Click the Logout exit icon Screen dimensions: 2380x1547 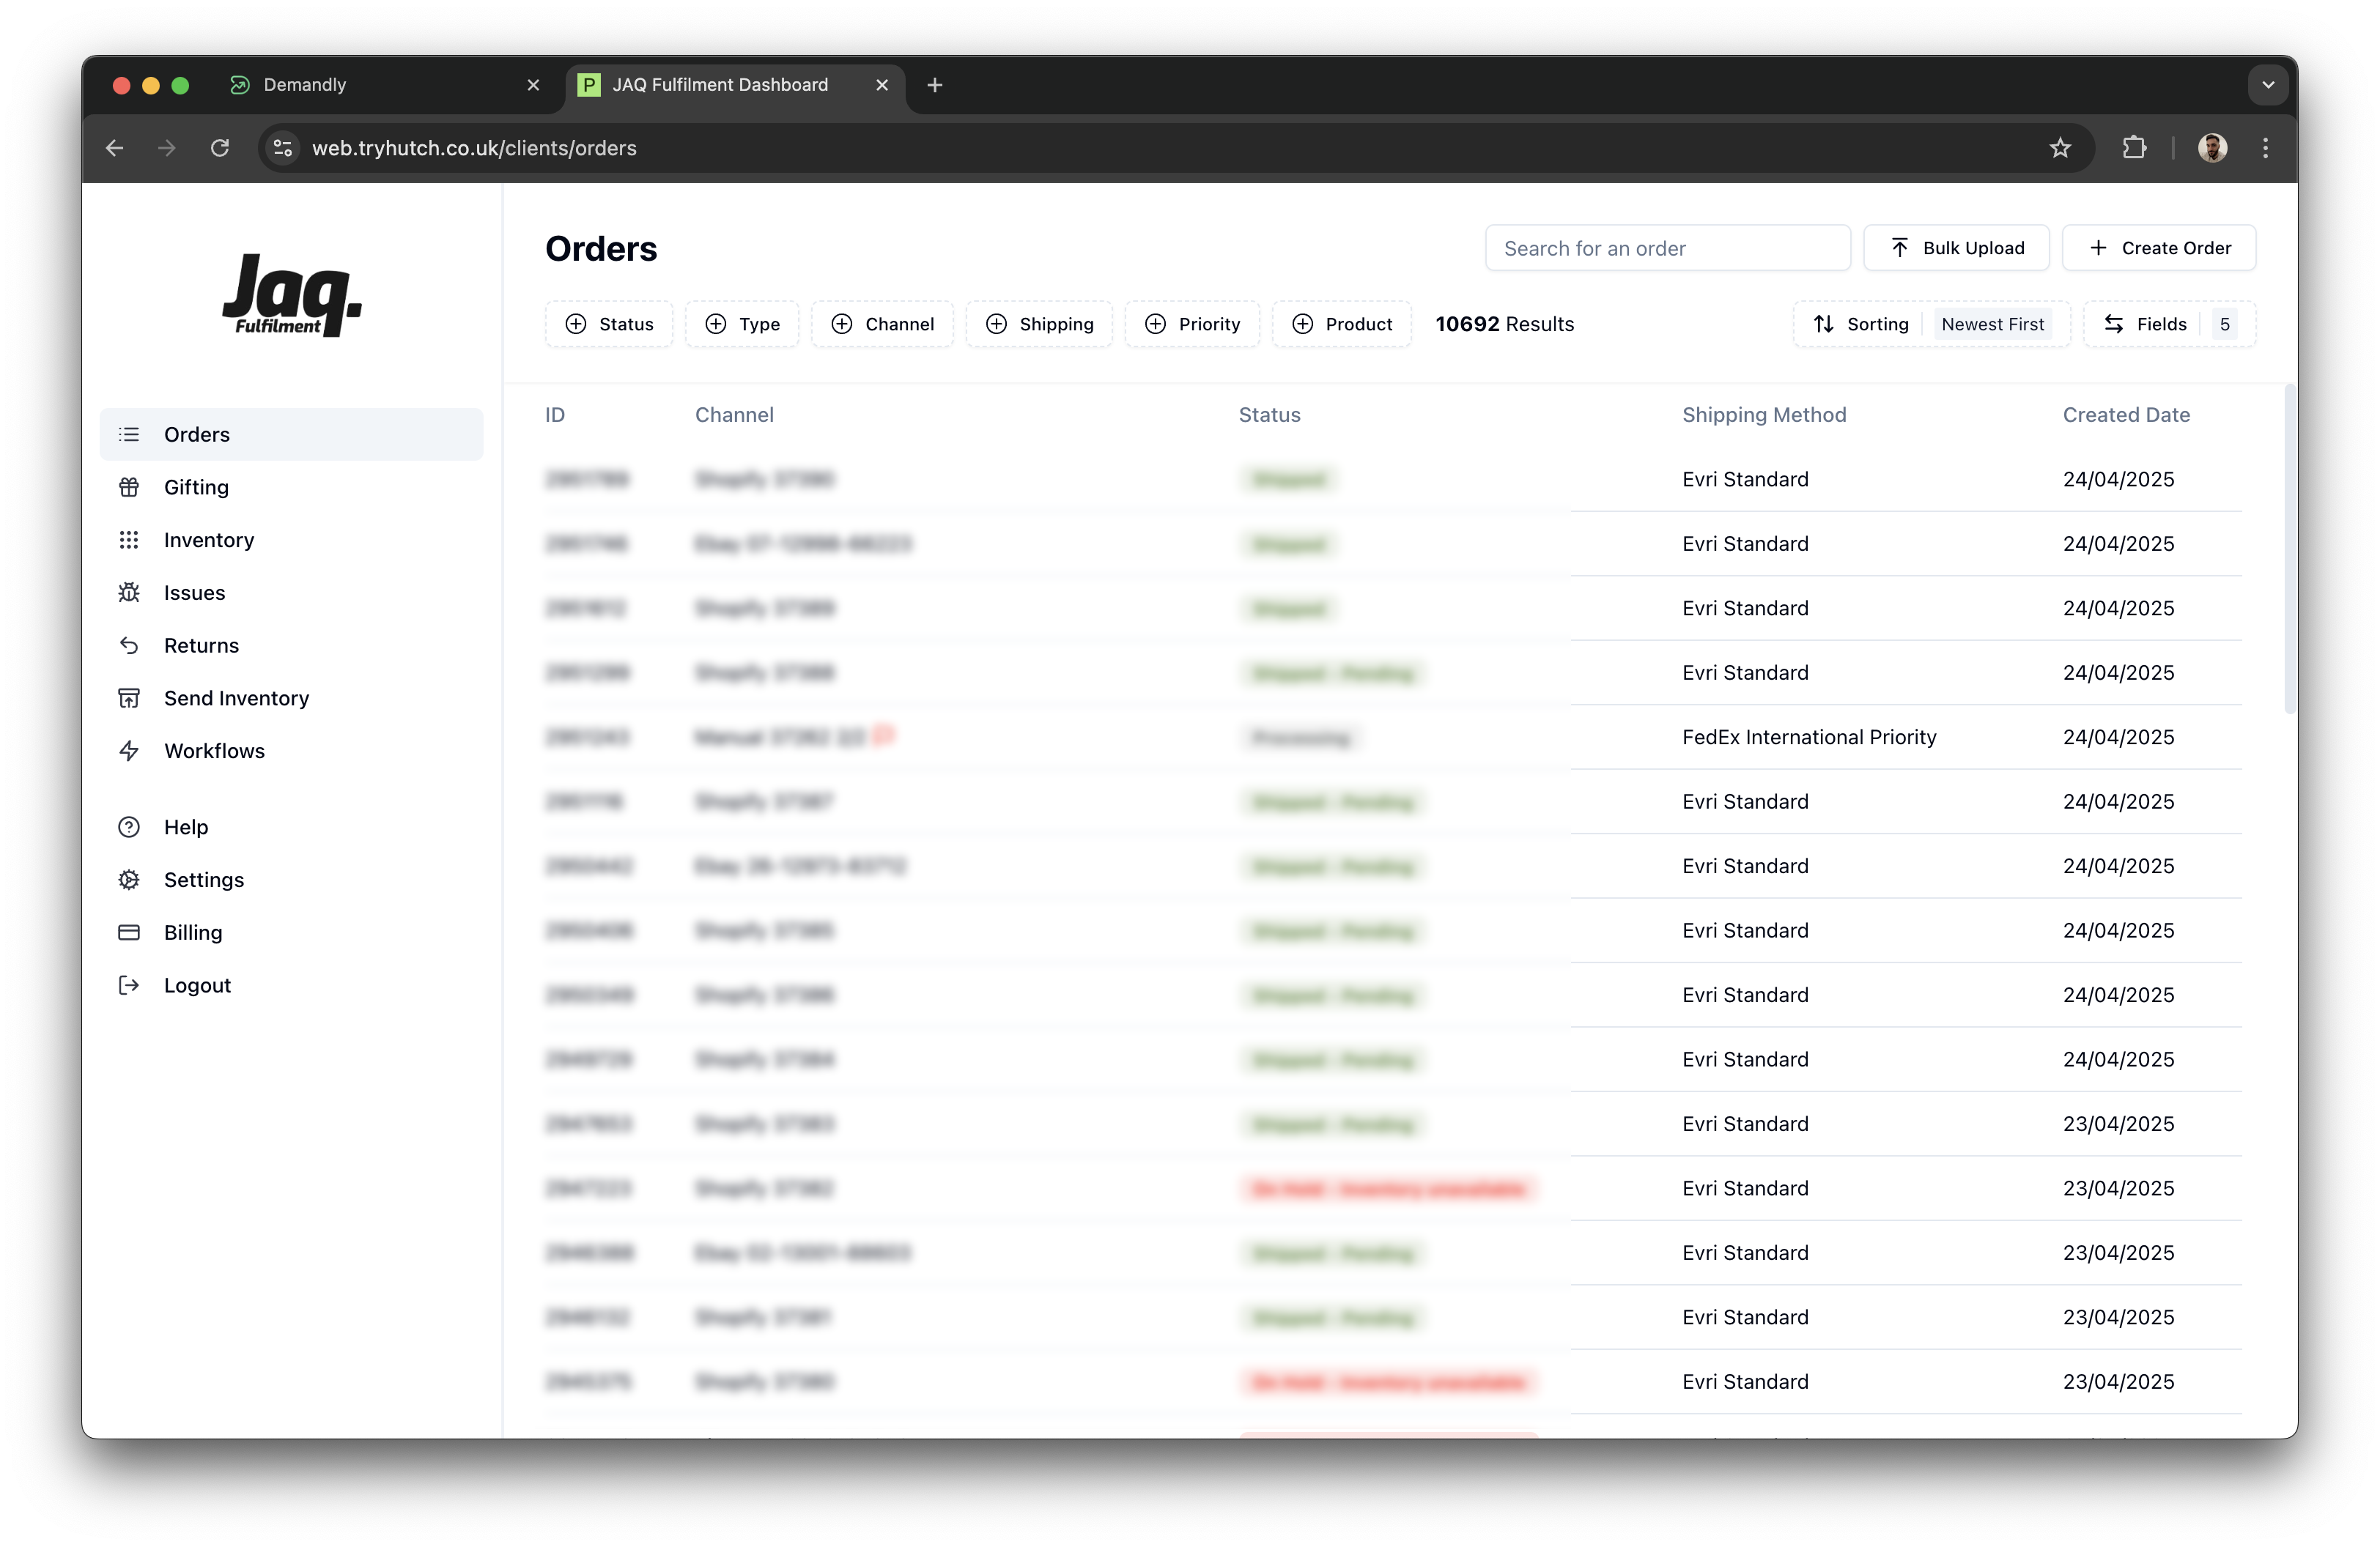(x=129, y=985)
